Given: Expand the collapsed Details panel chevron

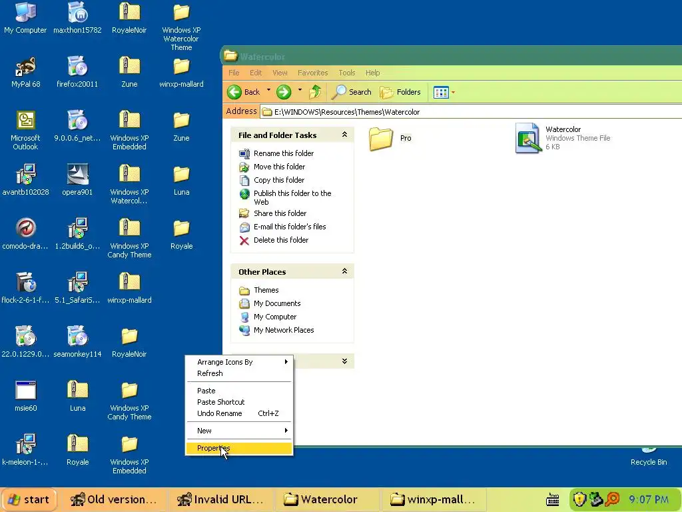Looking at the screenshot, I should click(344, 361).
